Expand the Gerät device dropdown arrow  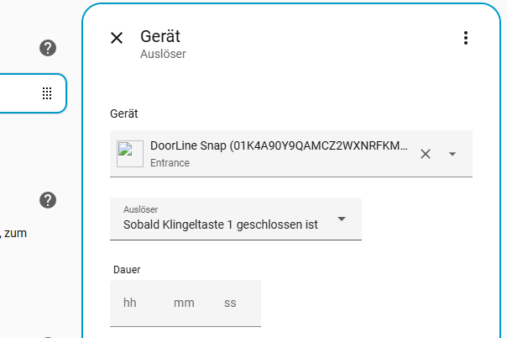(x=452, y=154)
